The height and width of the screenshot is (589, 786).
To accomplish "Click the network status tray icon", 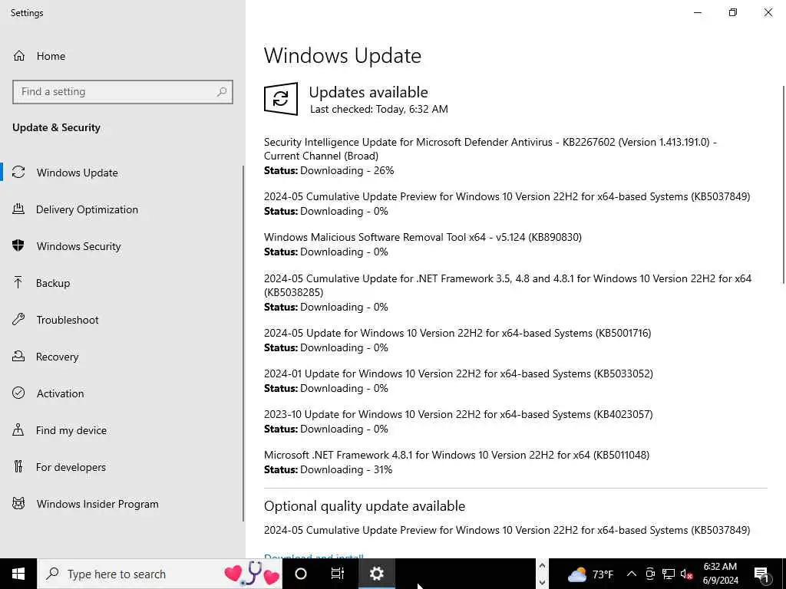I will [x=669, y=574].
